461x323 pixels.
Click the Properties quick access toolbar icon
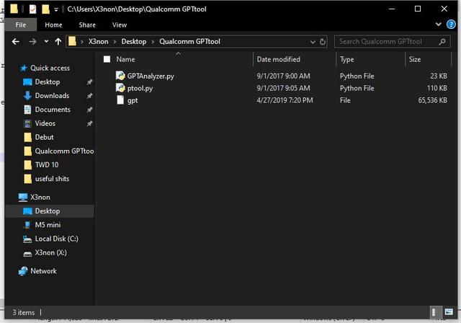point(32,9)
